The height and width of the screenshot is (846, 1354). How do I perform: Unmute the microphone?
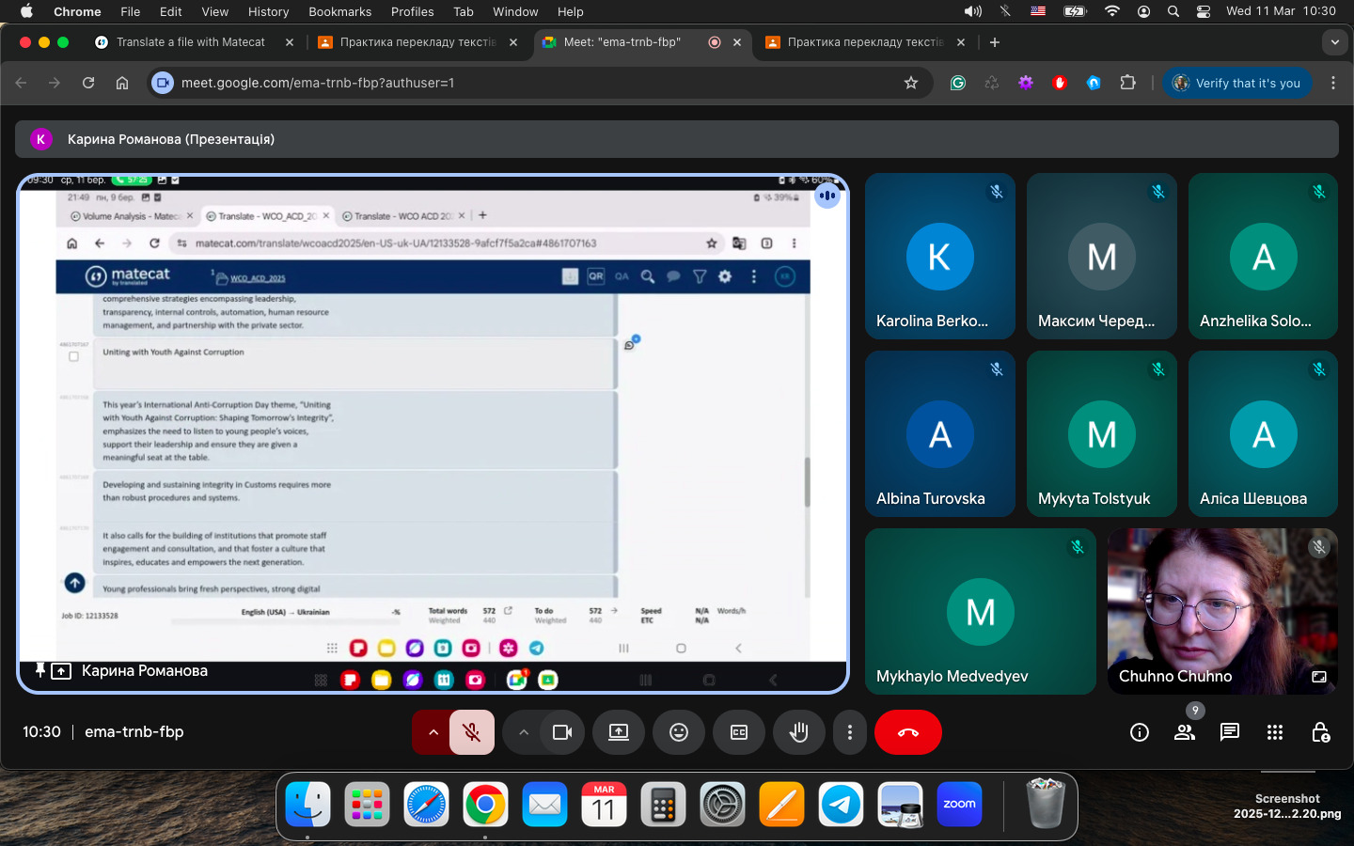[472, 732]
